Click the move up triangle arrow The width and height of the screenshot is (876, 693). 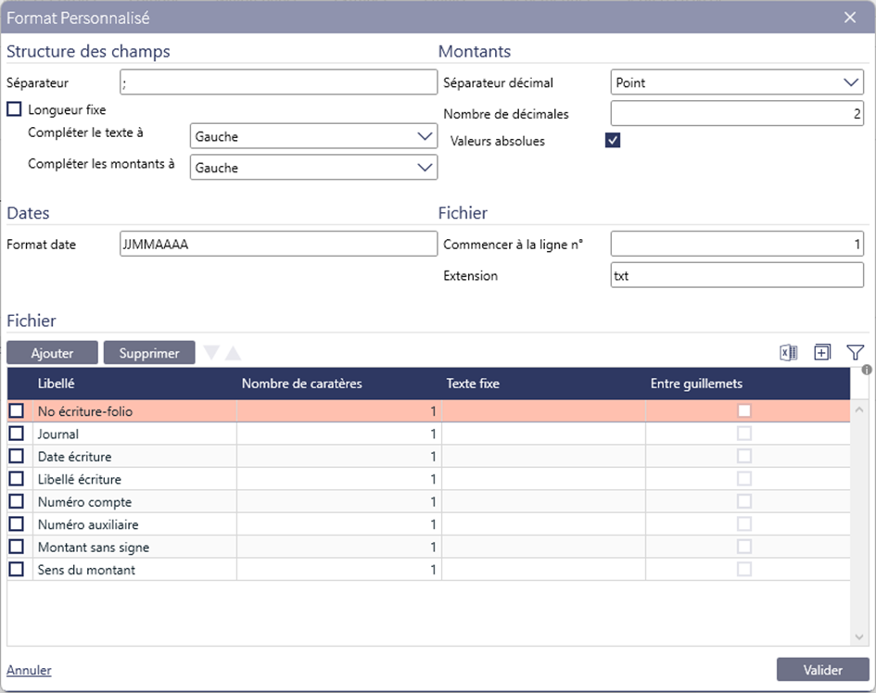233,353
